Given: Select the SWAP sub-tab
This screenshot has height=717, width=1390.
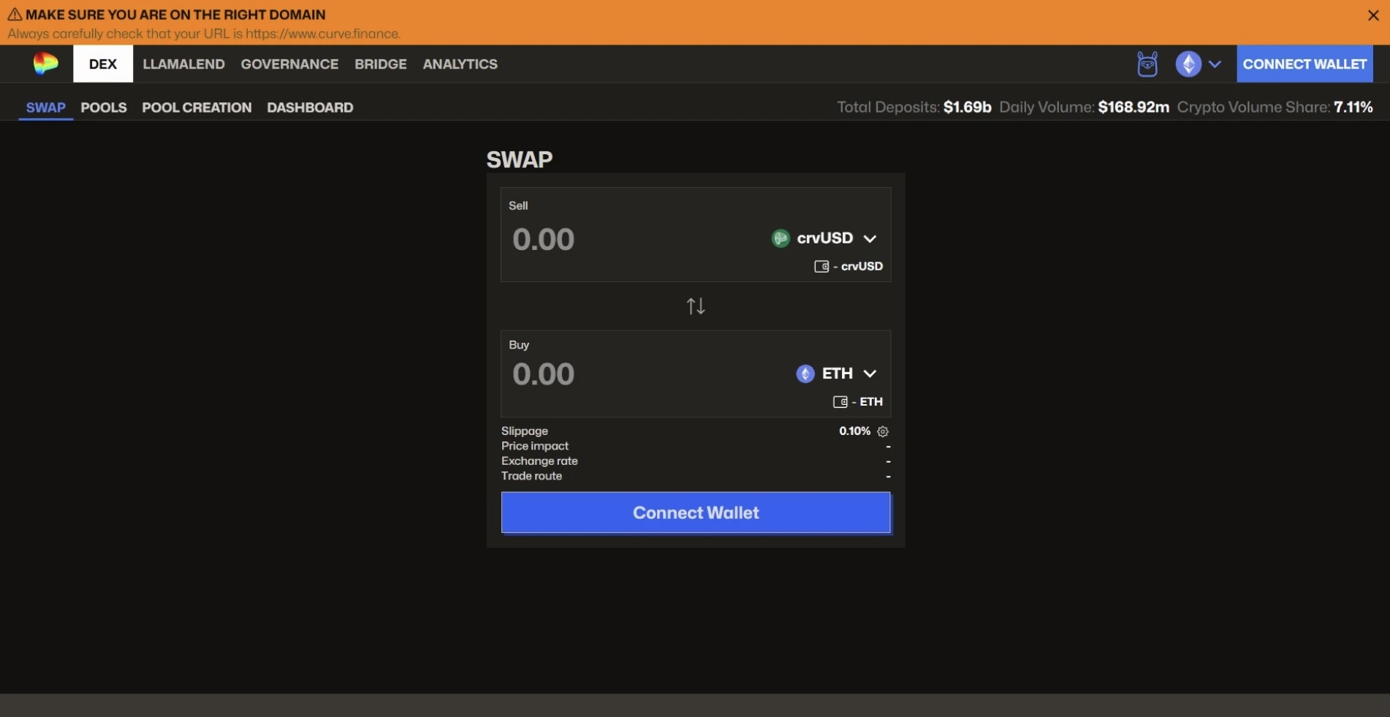Looking at the screenshot, I should click(x=46, y=107).
